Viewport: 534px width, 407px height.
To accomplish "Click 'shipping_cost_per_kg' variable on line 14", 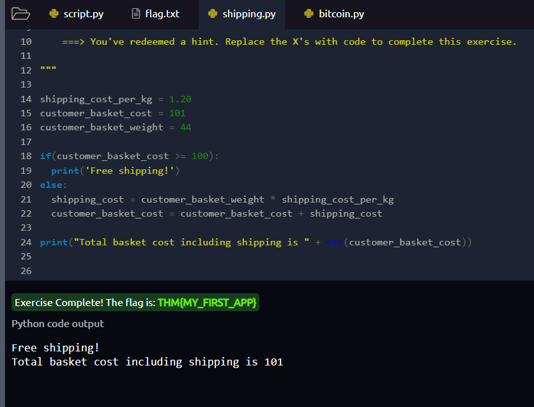I will 96,99.
